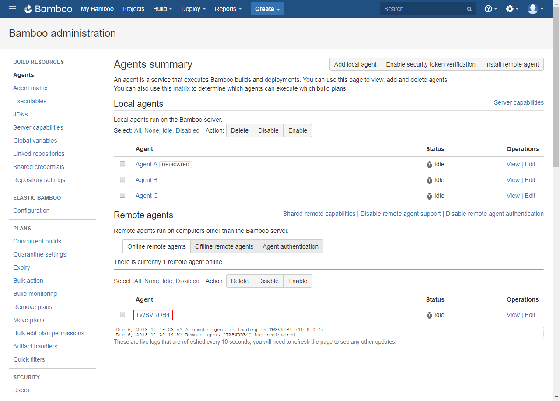The height and width of the screenshot is (401, 560).
Task: Open the Agent C link
Action: (x=147, y=196)
